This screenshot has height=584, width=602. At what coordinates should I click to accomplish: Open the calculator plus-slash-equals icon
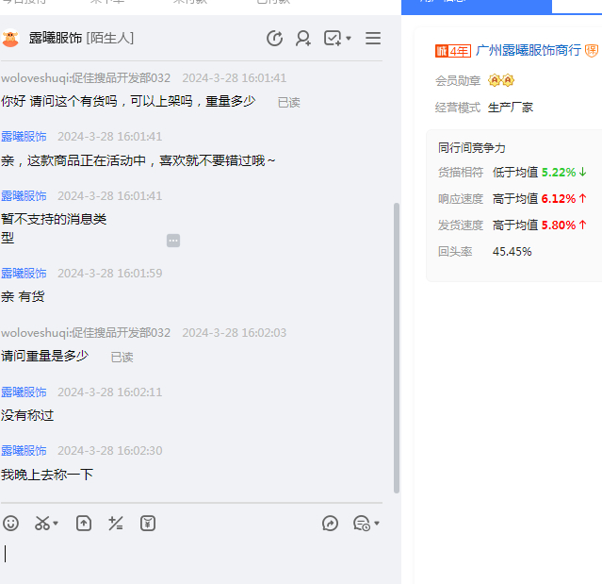pos(116,523)
